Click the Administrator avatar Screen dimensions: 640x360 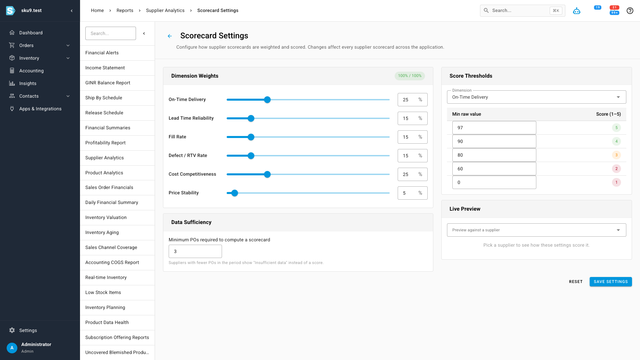(12, 348)
